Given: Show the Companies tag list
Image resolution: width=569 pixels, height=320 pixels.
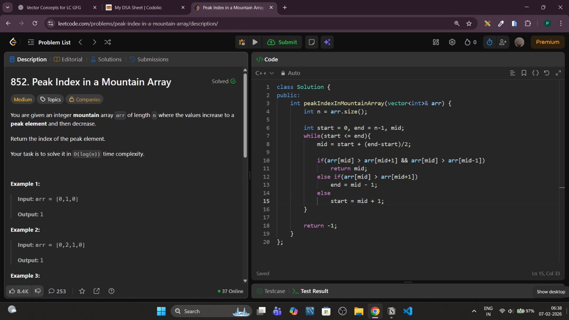Looking at the screenshot, I should click(84, 100).
